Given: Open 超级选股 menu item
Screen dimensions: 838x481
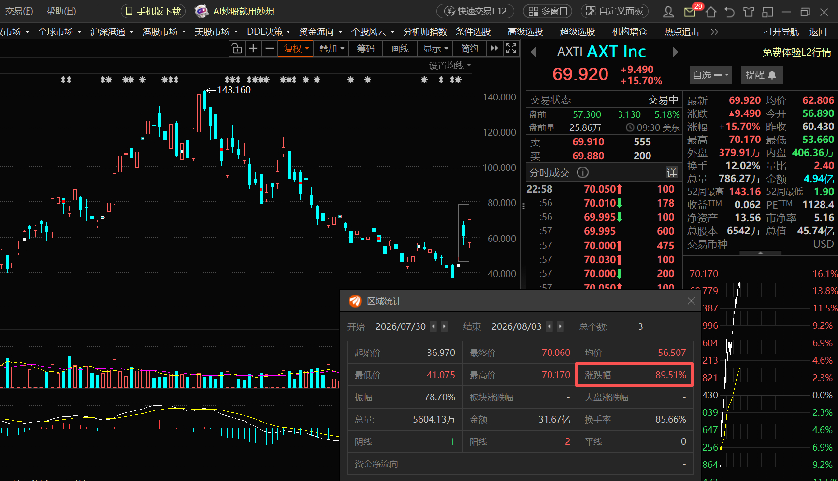Looking at the screenshot, I should [578, 32].
